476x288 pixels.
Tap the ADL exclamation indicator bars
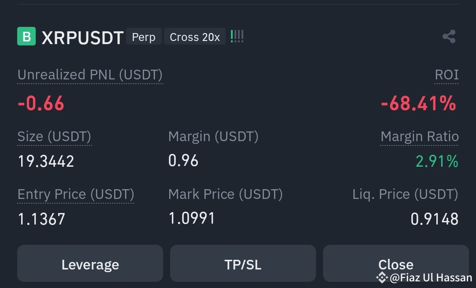[237, 37]
